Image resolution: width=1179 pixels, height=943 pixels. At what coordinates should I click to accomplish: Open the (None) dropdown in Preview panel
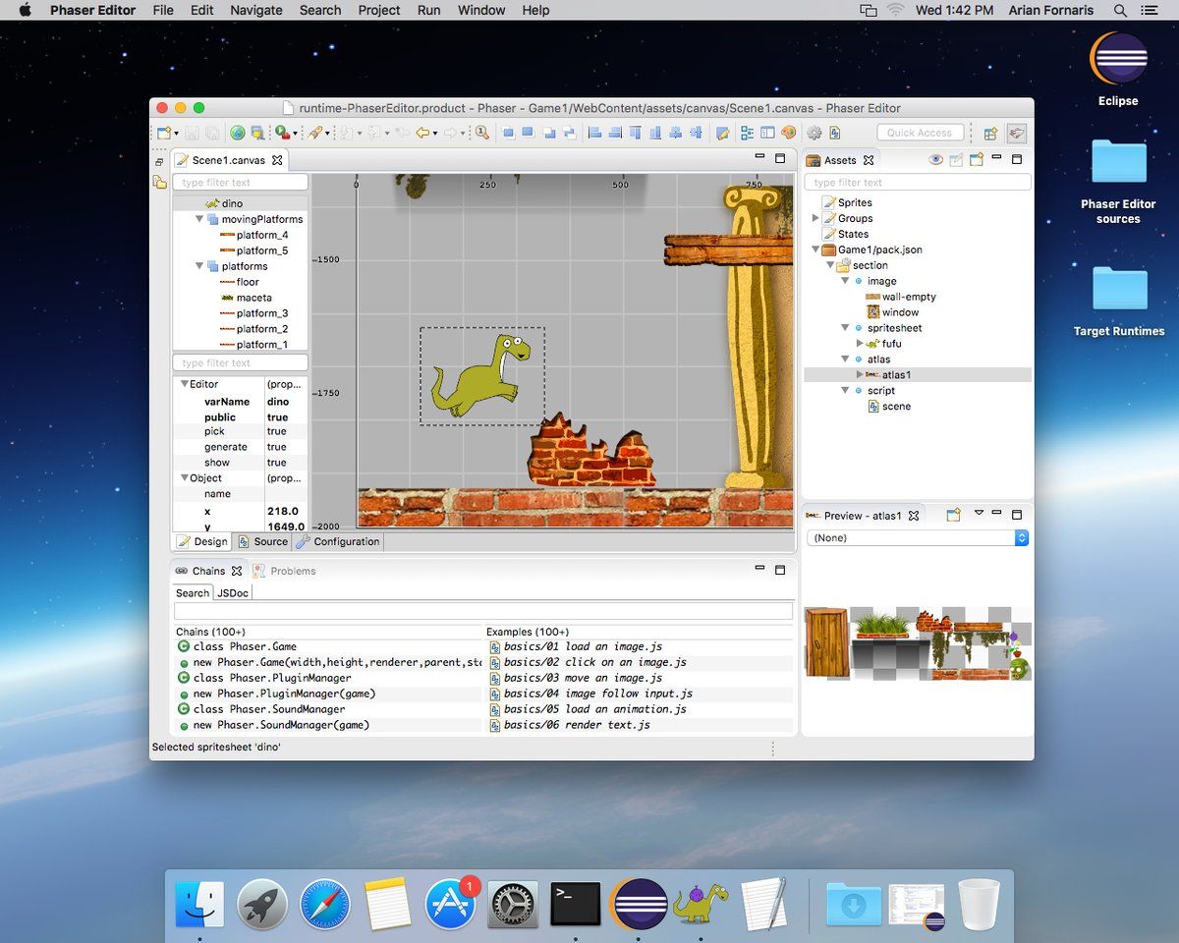(918, 538)
